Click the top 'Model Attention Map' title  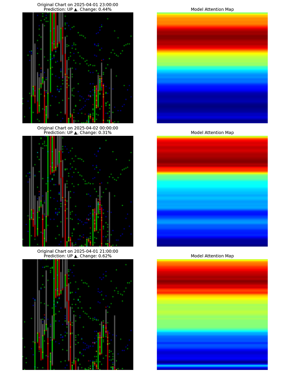coord(212,10)
